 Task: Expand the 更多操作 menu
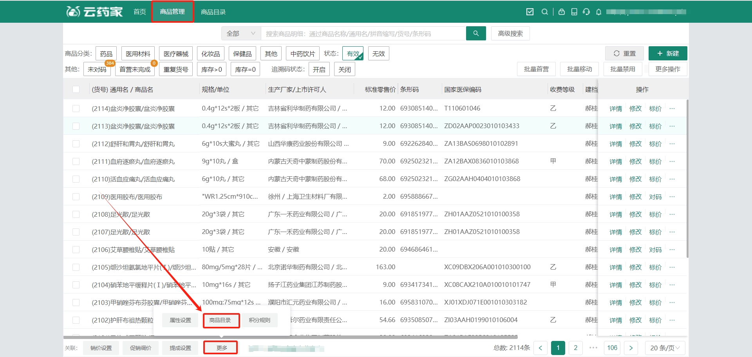coord(668,69)
